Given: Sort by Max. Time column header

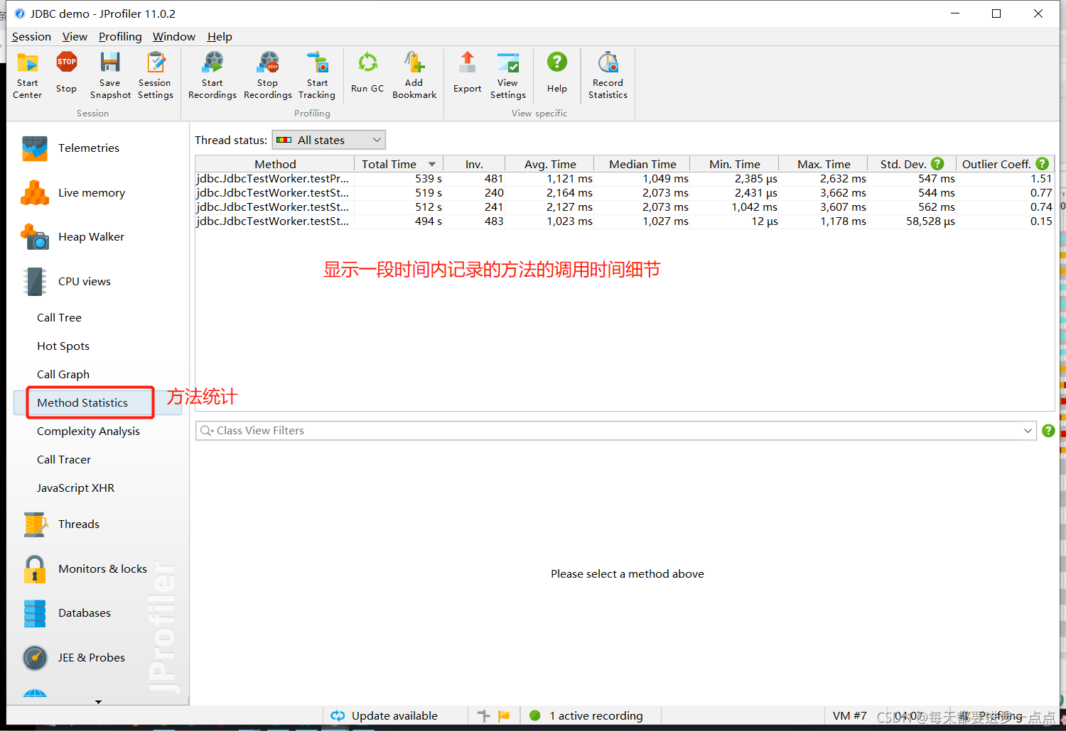Looking at the screenshot, I should point(823,164).
